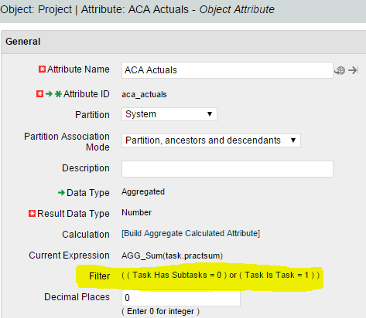Click the translate globe icon beside Attribute Name
This screenshot has width=366, height=318.
(340, 70)
